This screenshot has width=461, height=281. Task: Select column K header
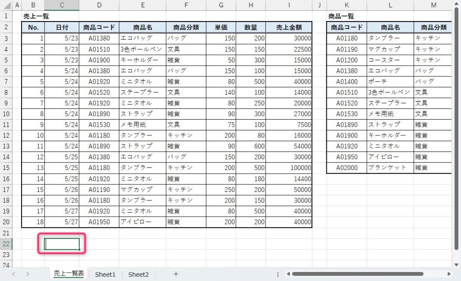point(347,5)
